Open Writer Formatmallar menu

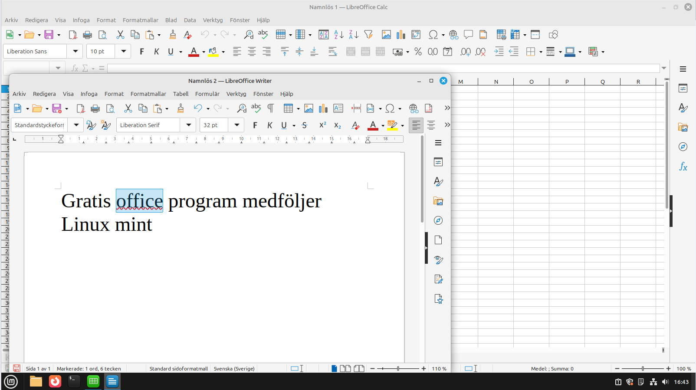(148, 94)
